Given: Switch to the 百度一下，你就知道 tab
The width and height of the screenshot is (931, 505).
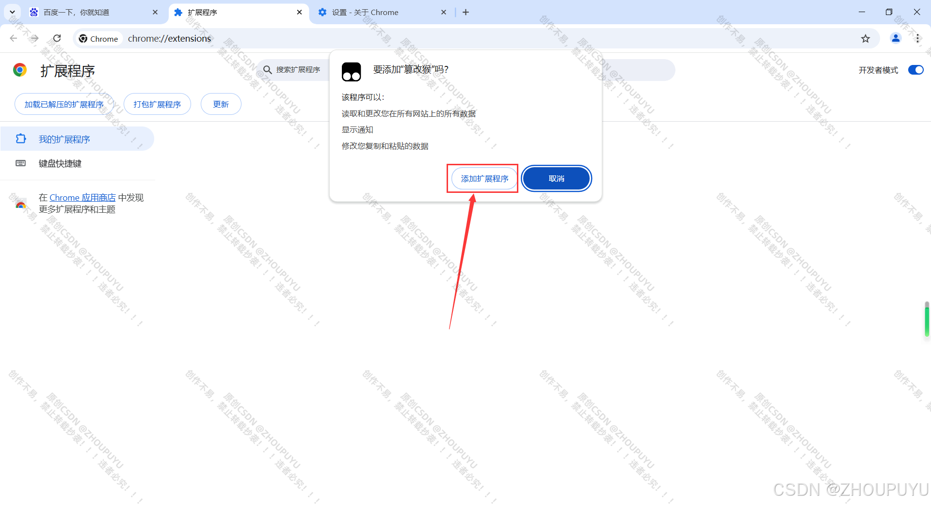Looking at the screenshot, I should 94,12.
